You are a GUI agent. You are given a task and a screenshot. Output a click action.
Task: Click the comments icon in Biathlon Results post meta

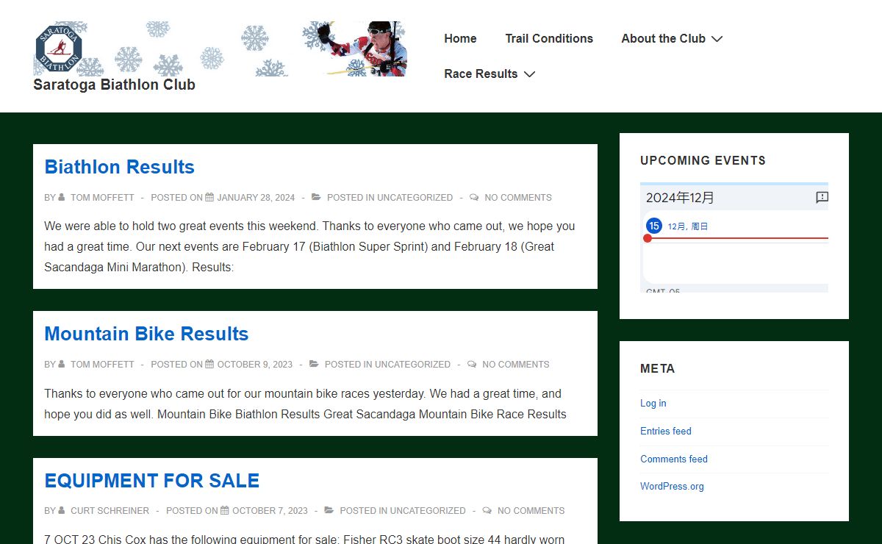tap(474, 197)
